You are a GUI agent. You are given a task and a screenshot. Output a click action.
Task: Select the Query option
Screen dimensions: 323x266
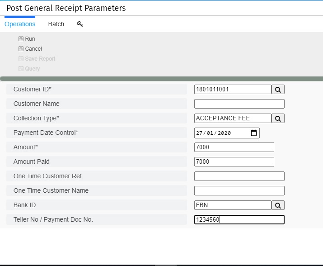pyautogui.click(x=33, y=68)
